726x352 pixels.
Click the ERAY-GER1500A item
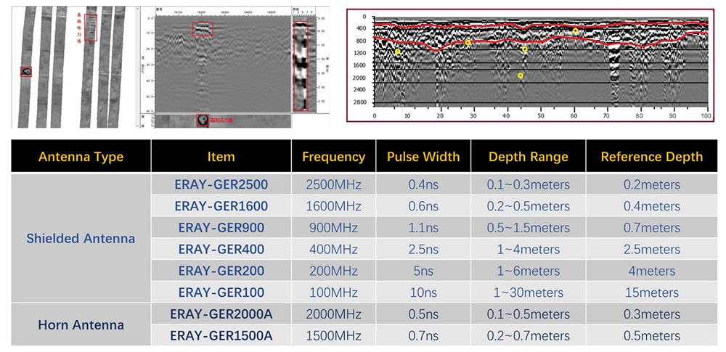[x=221, y=335]
